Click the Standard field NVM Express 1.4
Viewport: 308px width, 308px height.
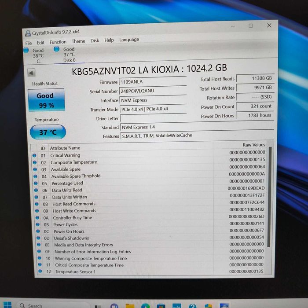[197, 127]
